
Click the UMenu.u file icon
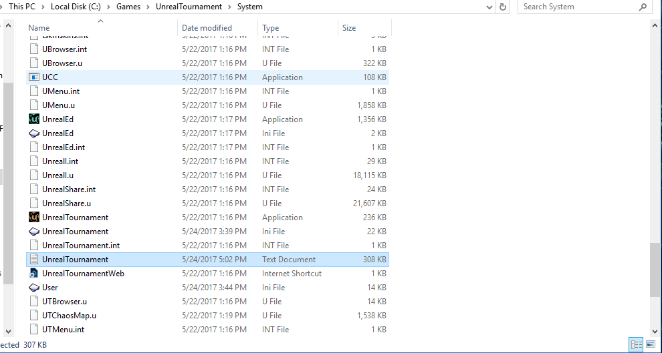pos(34,105)
